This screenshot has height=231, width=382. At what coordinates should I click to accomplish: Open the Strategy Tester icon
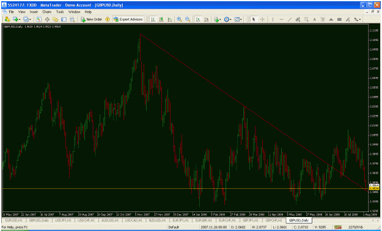72,20
